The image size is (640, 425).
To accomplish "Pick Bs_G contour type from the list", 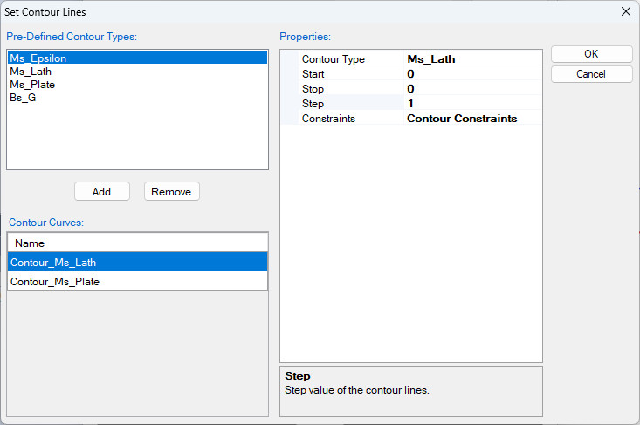I will click(x=23, y=98).
